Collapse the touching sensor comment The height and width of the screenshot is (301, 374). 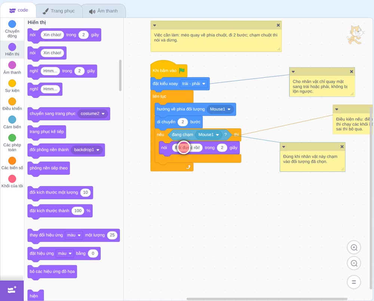[283, 147]
